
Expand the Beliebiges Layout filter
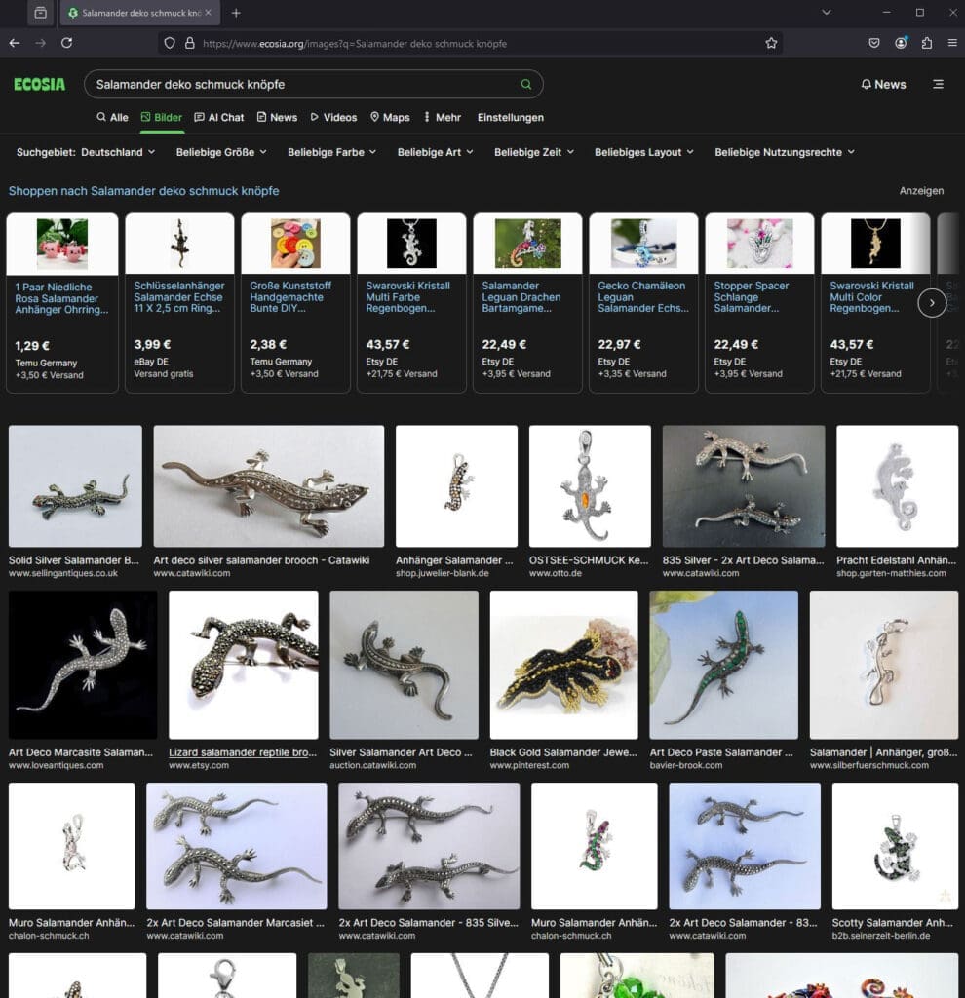coord(644,152)
